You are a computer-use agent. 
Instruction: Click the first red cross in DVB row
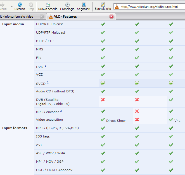[x=103, y=100]
